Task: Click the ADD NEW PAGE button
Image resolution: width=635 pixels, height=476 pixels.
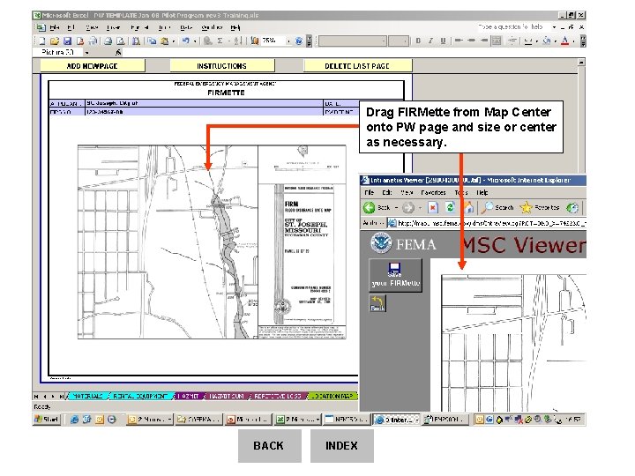Action: click(93, 66)
